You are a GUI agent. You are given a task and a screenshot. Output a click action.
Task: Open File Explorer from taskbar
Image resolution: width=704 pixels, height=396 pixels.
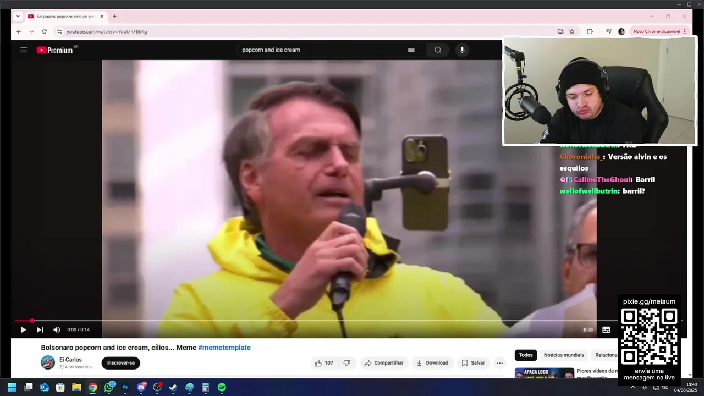point(76,387)
